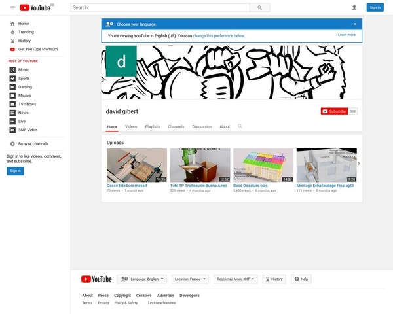Click the 'Casse tête bois massif' title
This screenshot has height=314, width=393.
(x=127, y=186)
